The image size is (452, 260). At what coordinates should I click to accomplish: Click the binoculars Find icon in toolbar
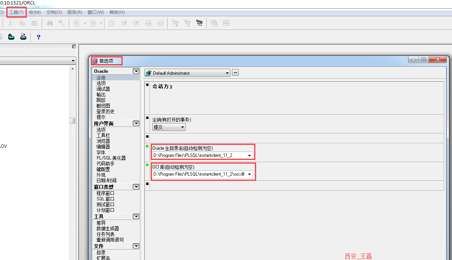click(50, 23)
